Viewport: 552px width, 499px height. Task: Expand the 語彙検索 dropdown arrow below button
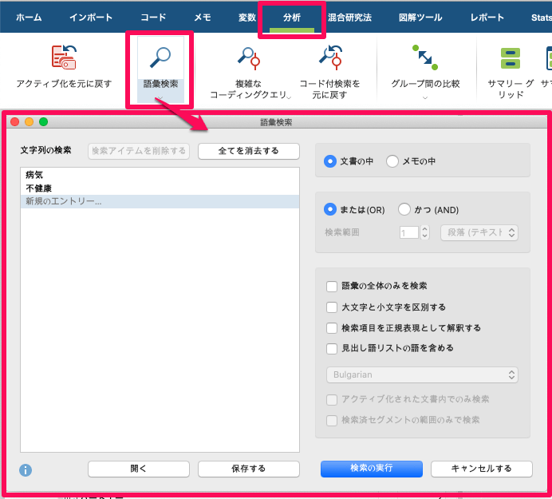[x=160, y=98]
